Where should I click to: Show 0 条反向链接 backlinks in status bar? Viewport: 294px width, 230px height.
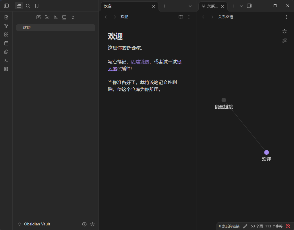229,226
